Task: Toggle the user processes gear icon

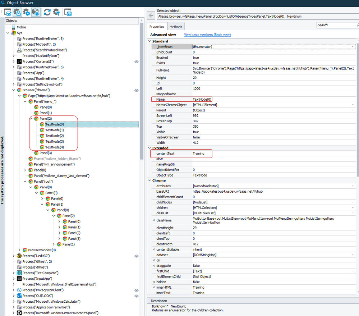Action: tap(17, 12)
